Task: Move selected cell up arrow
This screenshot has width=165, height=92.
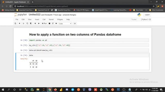Action: (35, 24)
